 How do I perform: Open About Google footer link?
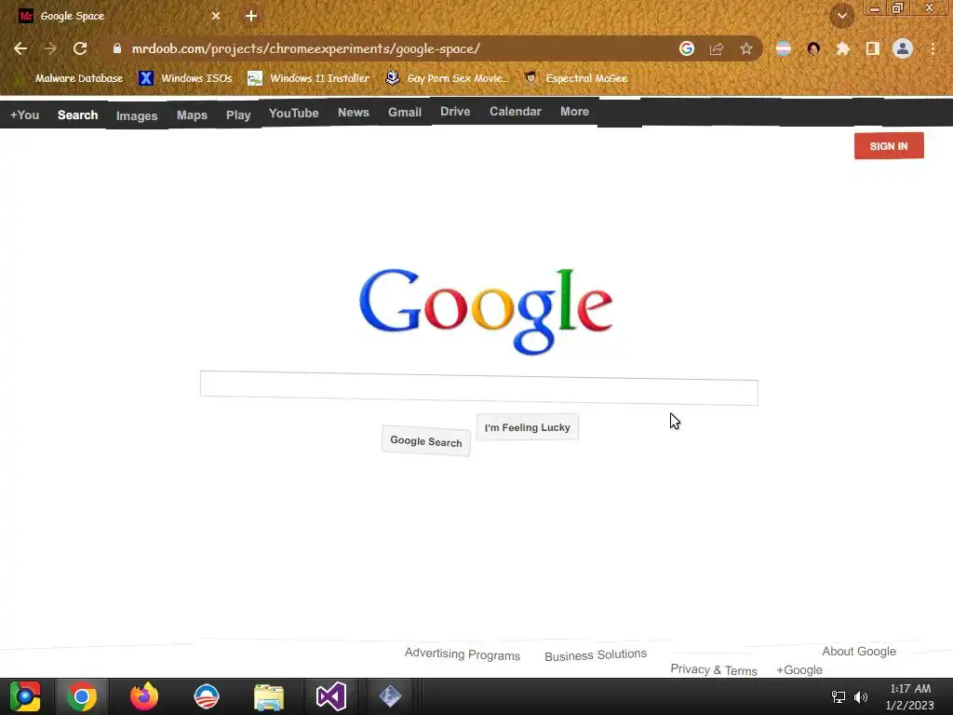[x=859, y=651]
